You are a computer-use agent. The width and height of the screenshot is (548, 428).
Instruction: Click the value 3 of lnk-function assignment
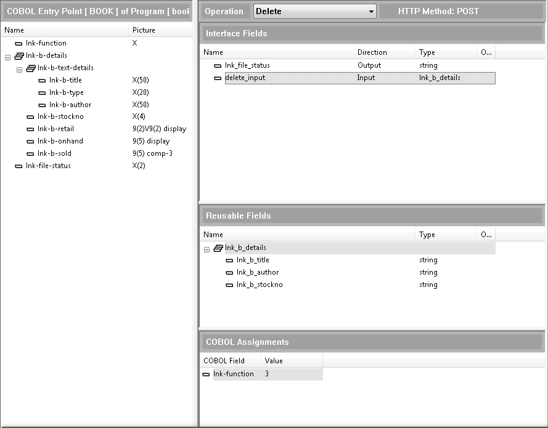point(267,374)
